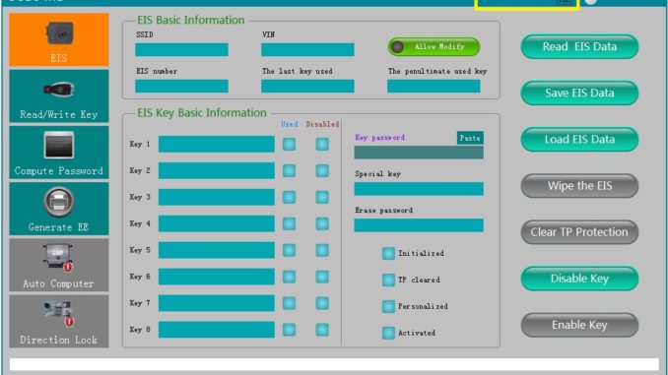
Task: Paste into Key password field
Action: pyautogui.click(x=470, y=138)
